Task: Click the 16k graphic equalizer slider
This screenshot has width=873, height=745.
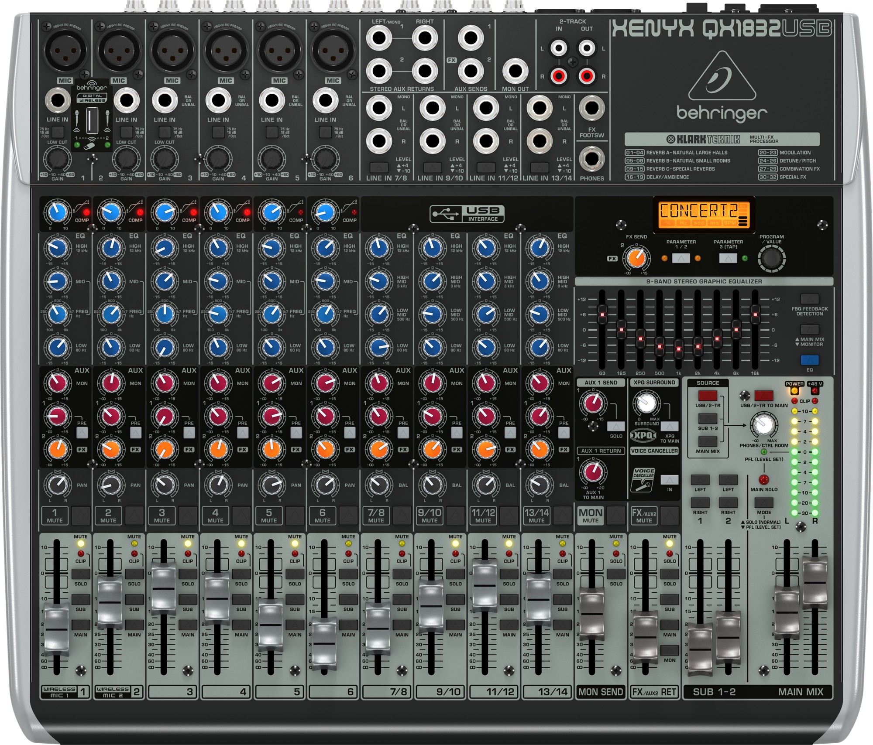Action: pos(755,314)
